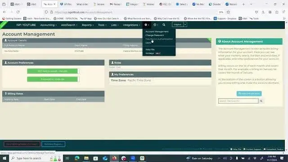Launch Microsoft Edge from taskbar
Screen dimensions: 288x162
(x=77, y=158)
